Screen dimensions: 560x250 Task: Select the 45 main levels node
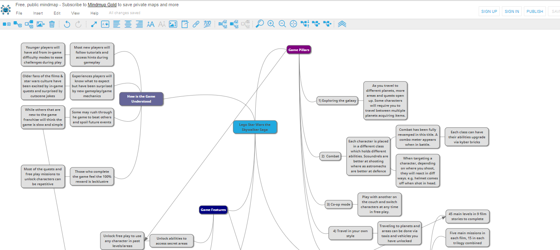(467, 216)
